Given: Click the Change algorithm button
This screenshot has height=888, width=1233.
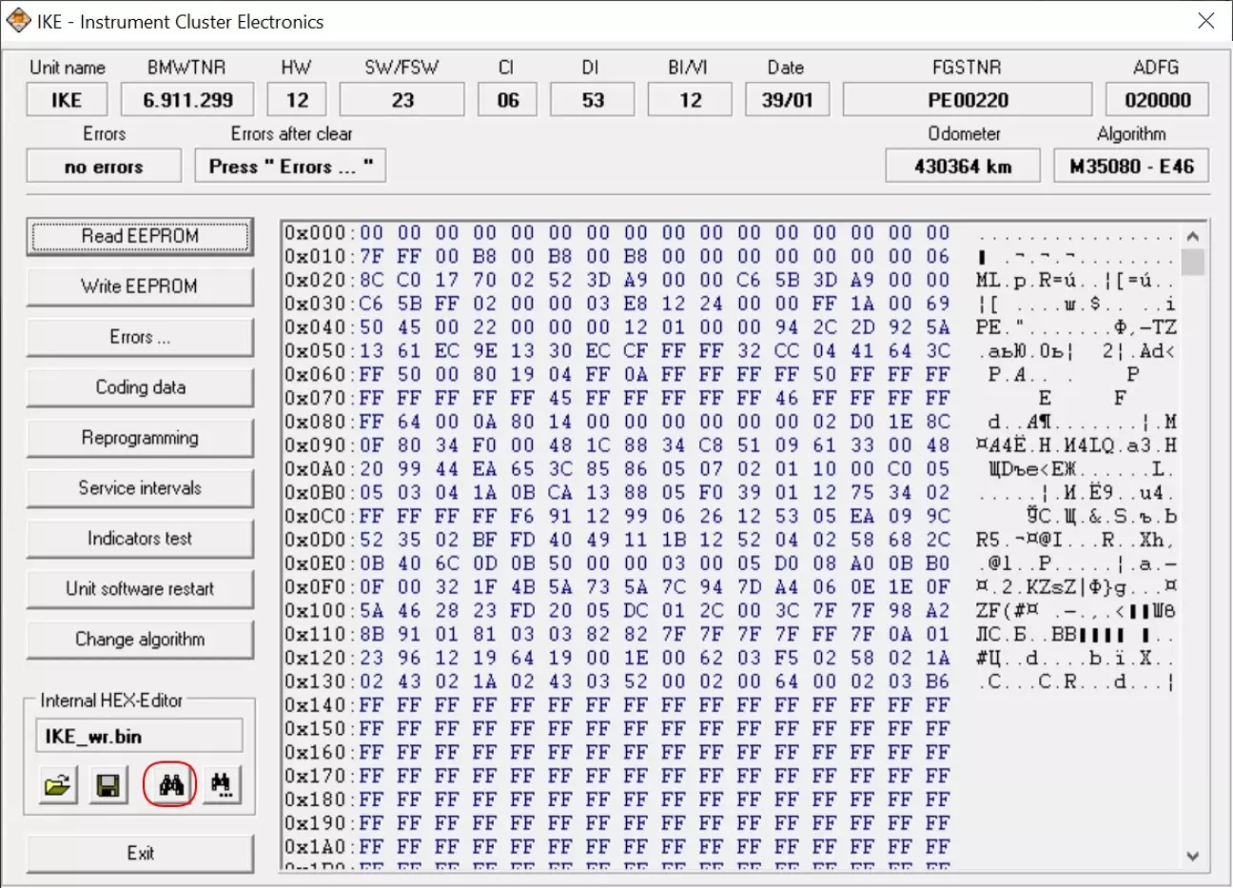Looking at the screenshot, I should (139, 640).
